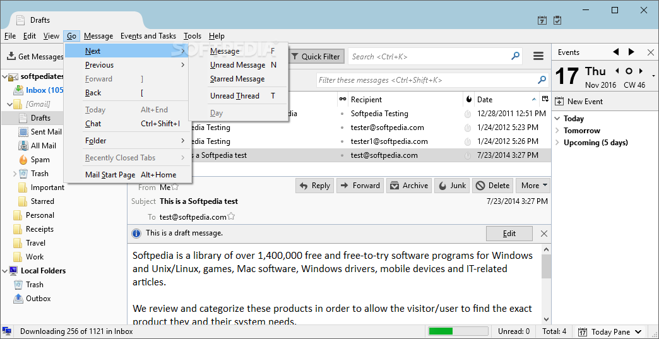Click the Reply button

315,185
